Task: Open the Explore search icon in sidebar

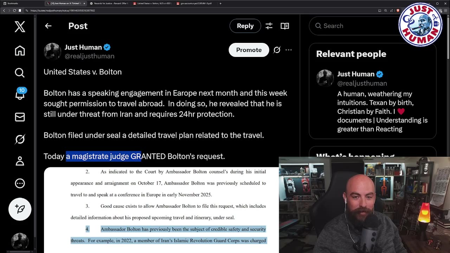Action: coord(20,73)
